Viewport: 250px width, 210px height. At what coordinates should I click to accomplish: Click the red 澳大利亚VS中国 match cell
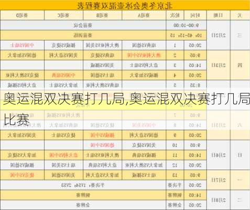[144, 55]
